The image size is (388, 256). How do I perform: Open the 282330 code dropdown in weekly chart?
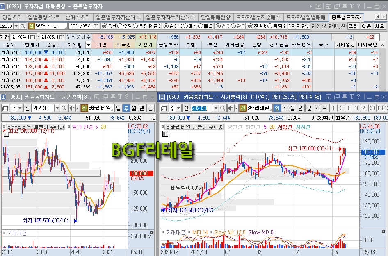(x=57, y=108)
